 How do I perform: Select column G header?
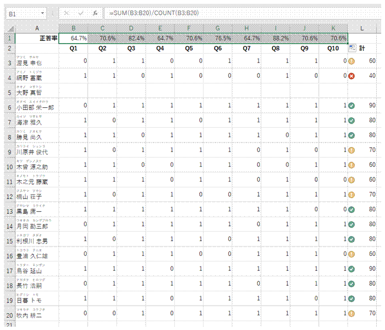coord(218,28)
